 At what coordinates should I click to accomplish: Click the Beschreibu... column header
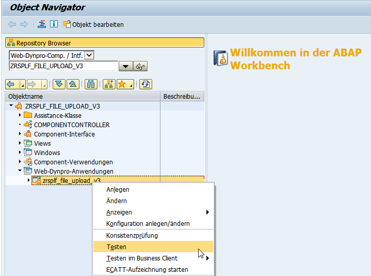tap(182, 97)
